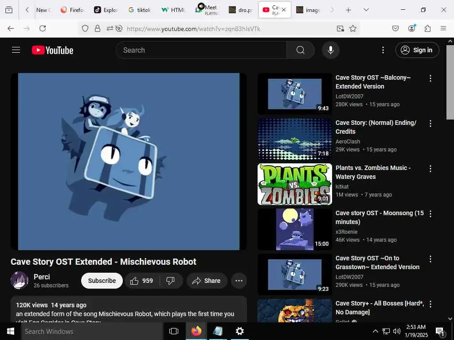Viewport: 454px width, 340px height.
Task: Open the LotDW2007 channel under Balcony video
Action: [x=349, y=96]
